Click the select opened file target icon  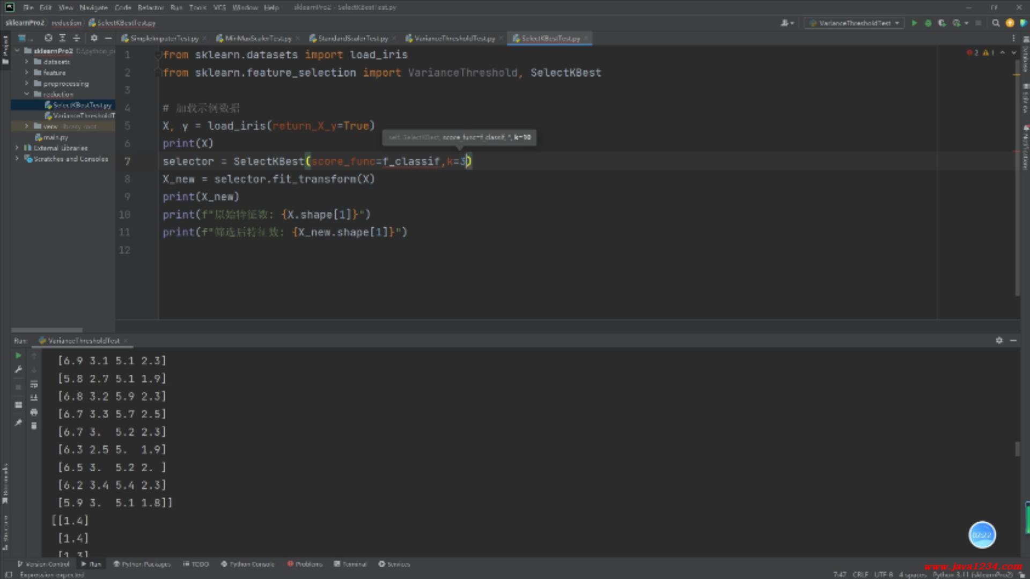point(48,38)
